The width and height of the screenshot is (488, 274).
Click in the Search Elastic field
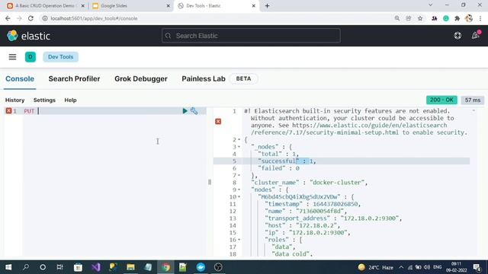(x=251, y=36)
